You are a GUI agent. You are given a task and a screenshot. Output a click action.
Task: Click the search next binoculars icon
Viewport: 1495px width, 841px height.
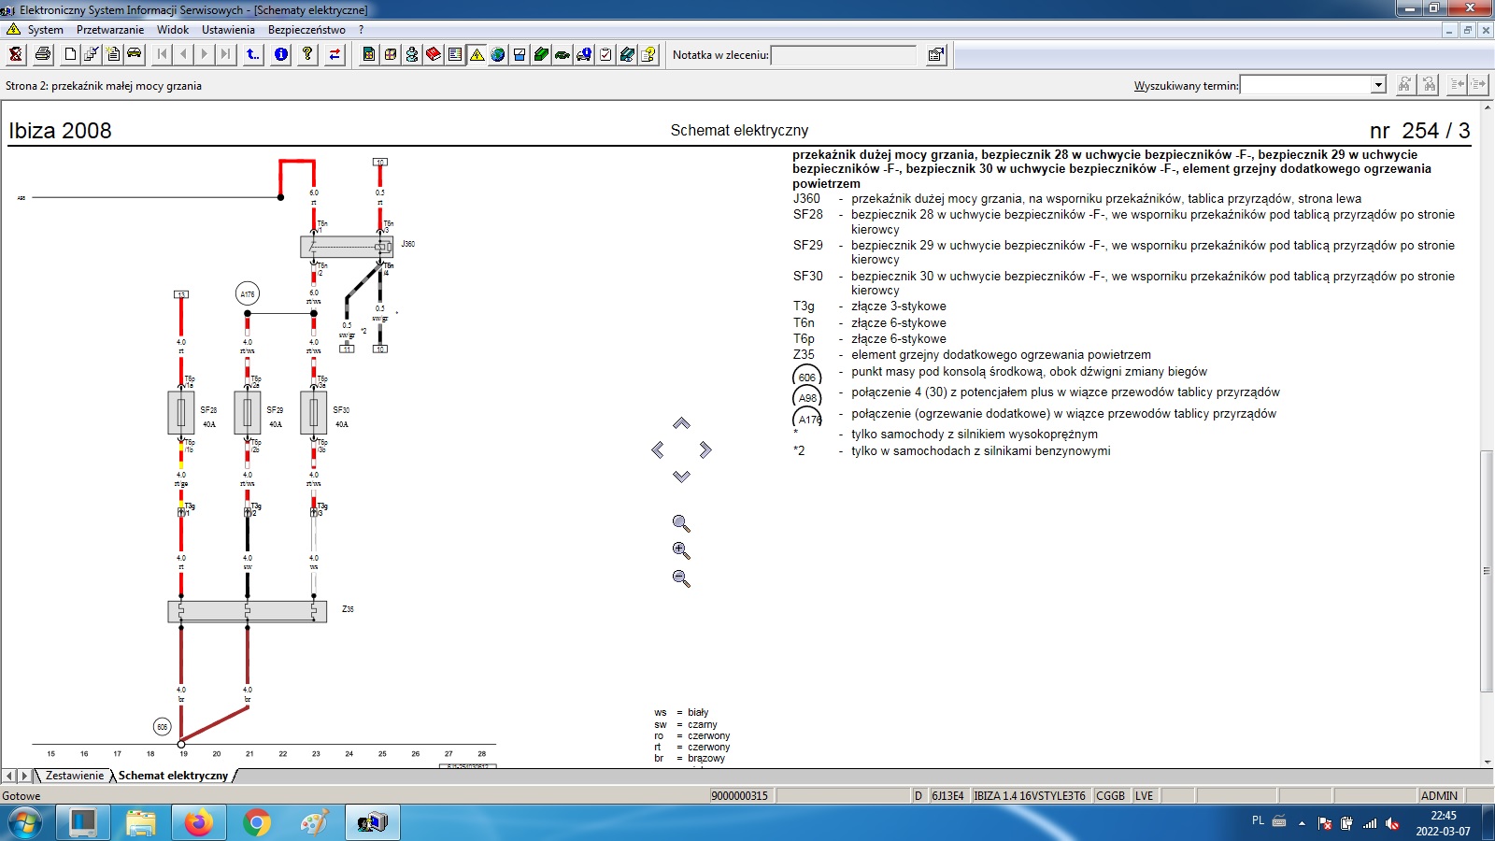click(1404, 85)
